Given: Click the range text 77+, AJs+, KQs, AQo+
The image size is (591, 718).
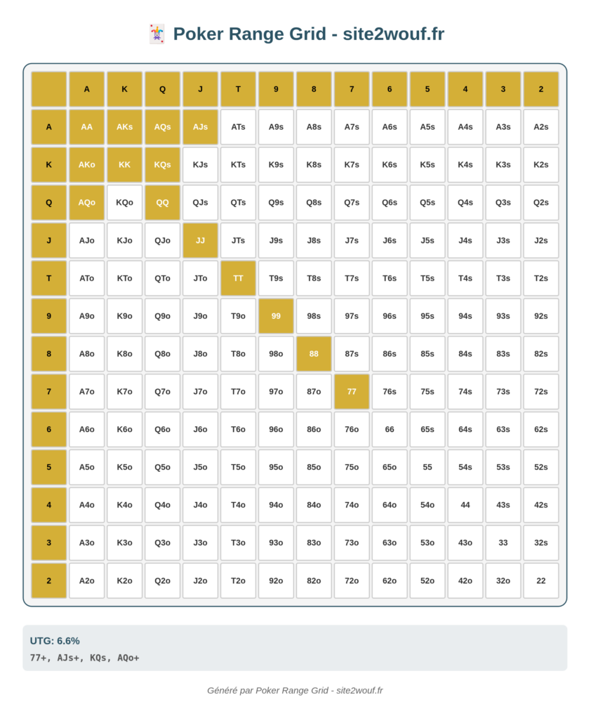Looking at the screenshot, I should click(x=84, y=658).
